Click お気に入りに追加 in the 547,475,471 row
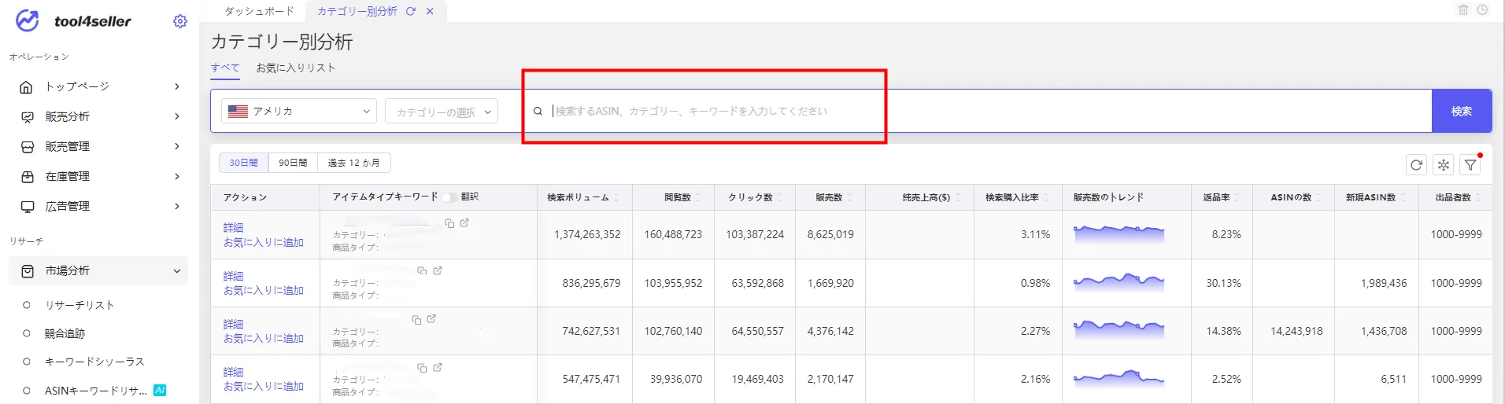This screenshot has width=1505, height=404. pos(263,386)
